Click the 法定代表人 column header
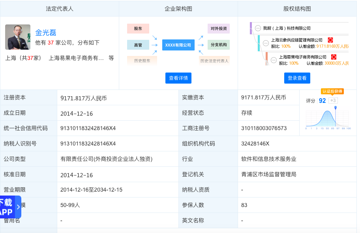This screenshot has width=360, height=233. tap(60, 8)
